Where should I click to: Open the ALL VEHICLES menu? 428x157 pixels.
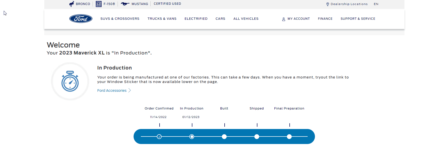[246, 19]
